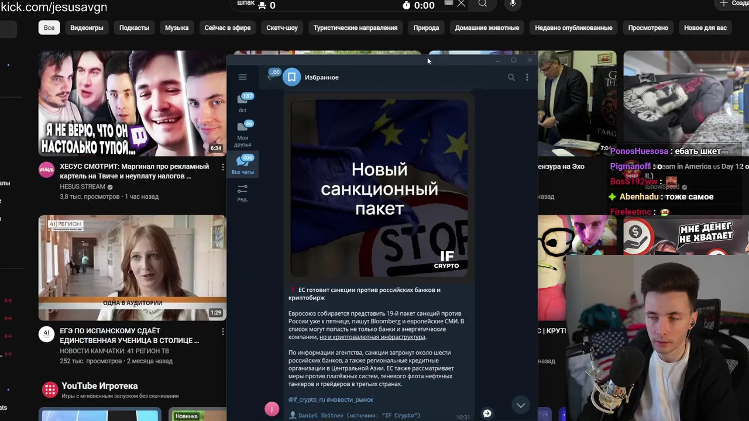Select Просмотрено filter chip

[648, 27]
